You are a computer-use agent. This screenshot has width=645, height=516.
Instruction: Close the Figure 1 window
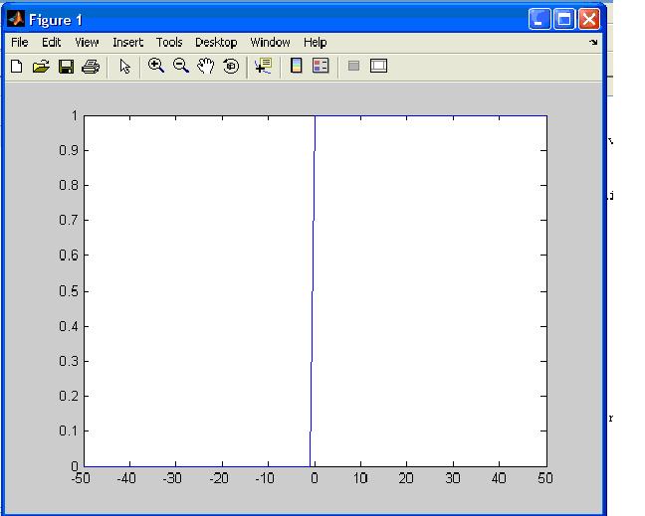point(589,19)
